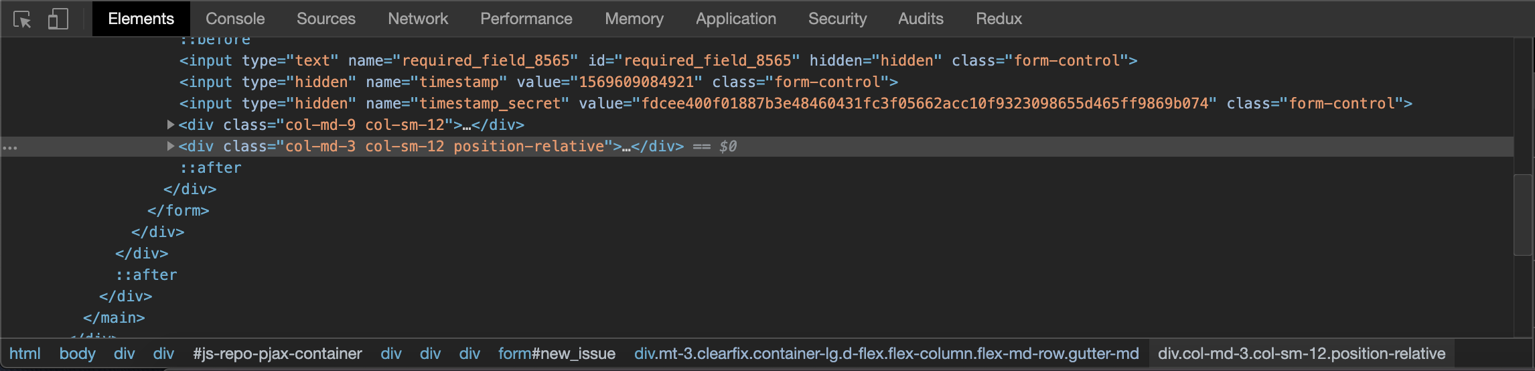Select the ::after node below selected div

pos(210,167)
